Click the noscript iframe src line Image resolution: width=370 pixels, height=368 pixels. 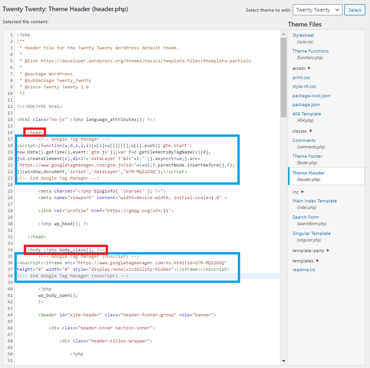[x=122, y=263]
